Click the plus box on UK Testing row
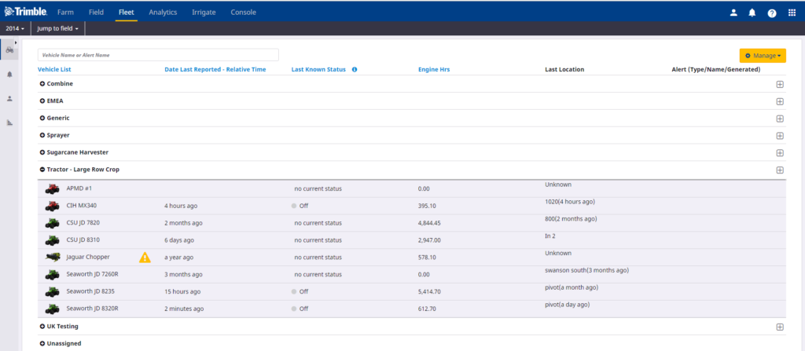The image size is (805, 351). [780, 327]
